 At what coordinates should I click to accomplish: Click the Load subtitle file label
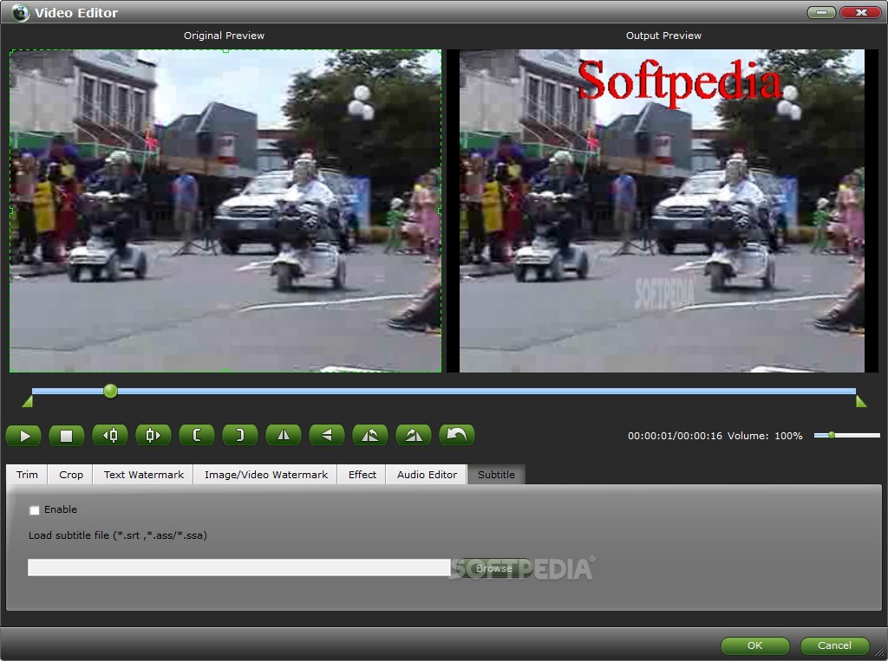[x=118, y=535]
